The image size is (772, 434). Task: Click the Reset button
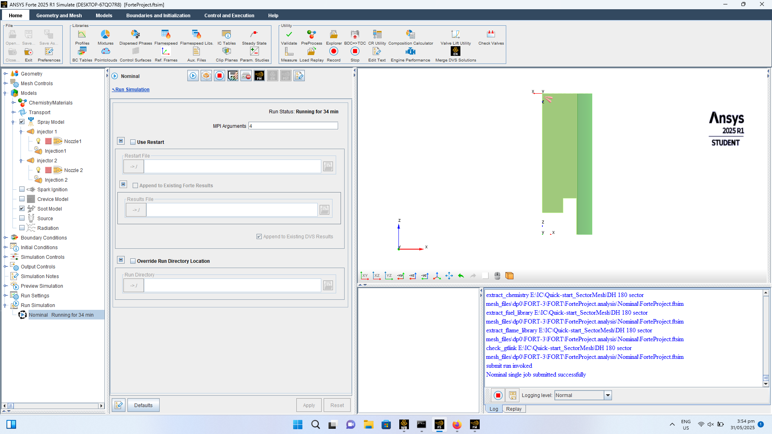pyautogui.click(x=337, y=405)
